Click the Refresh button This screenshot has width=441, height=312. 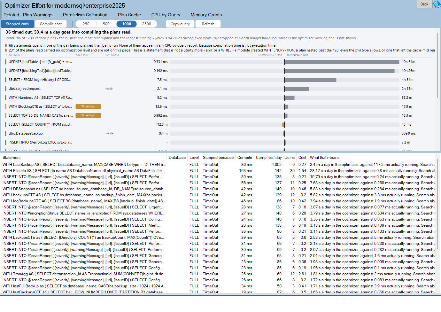coord(208,24)
